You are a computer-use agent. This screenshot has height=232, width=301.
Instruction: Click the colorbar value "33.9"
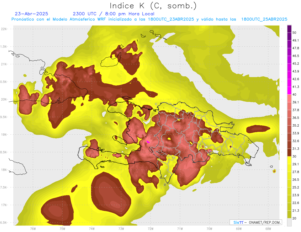point(296,133)
